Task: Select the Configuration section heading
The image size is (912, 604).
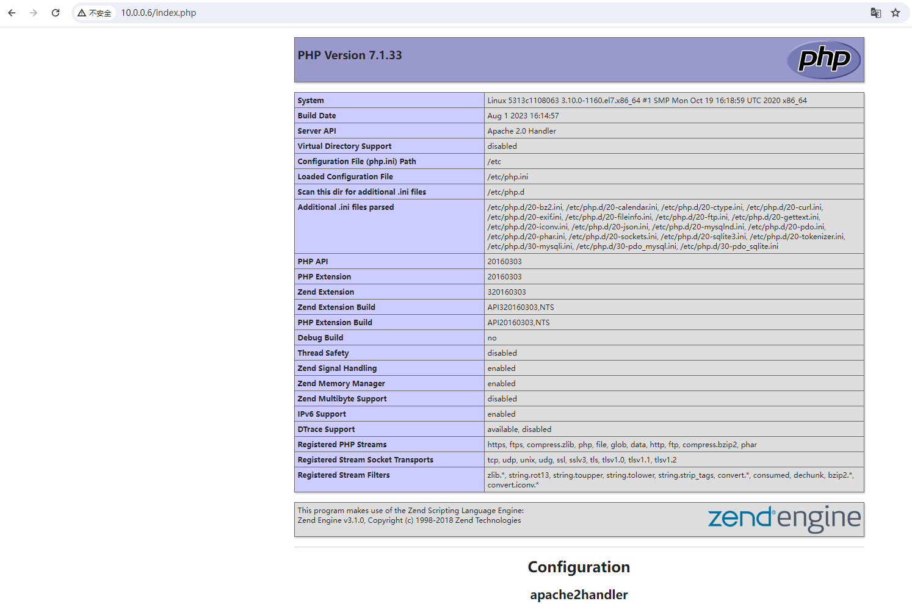Action: click(x=579, y=567)
